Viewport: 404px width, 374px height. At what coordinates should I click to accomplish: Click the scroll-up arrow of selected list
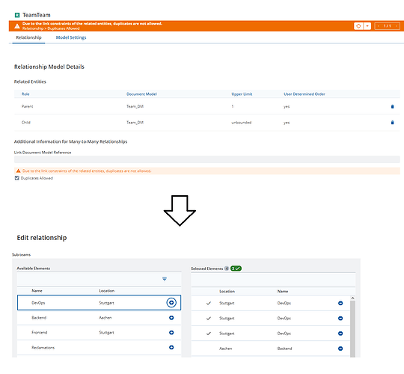[352, 298]
